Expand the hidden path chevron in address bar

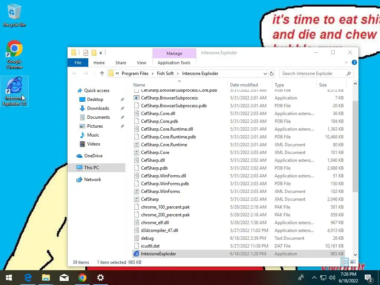coord(117,73)
